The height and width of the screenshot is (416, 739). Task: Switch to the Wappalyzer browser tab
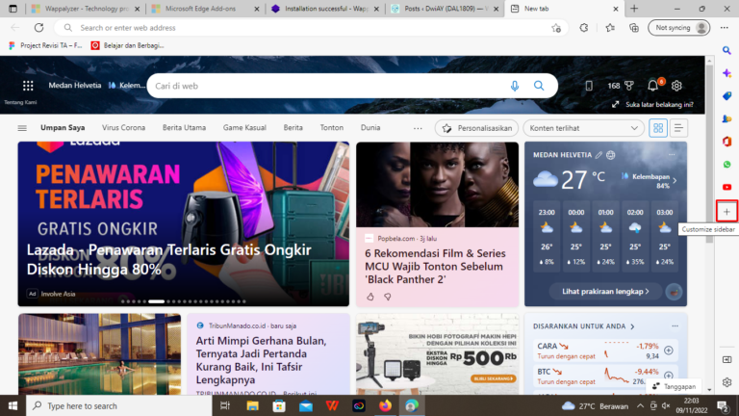pos(86,9)
